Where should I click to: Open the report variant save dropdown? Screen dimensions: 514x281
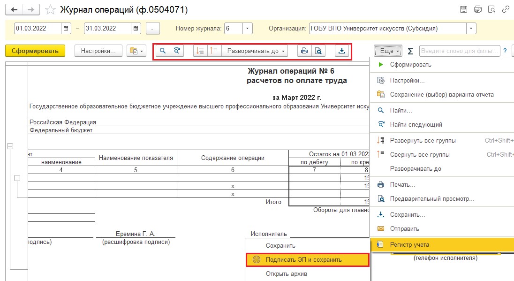click(136, 51)
